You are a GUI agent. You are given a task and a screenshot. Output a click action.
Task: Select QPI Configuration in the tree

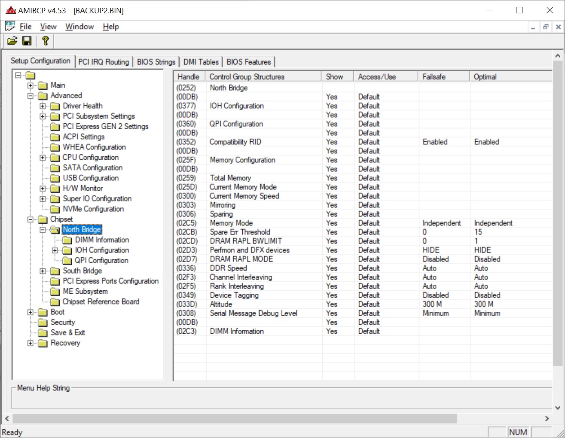click(x=101, y=261)
